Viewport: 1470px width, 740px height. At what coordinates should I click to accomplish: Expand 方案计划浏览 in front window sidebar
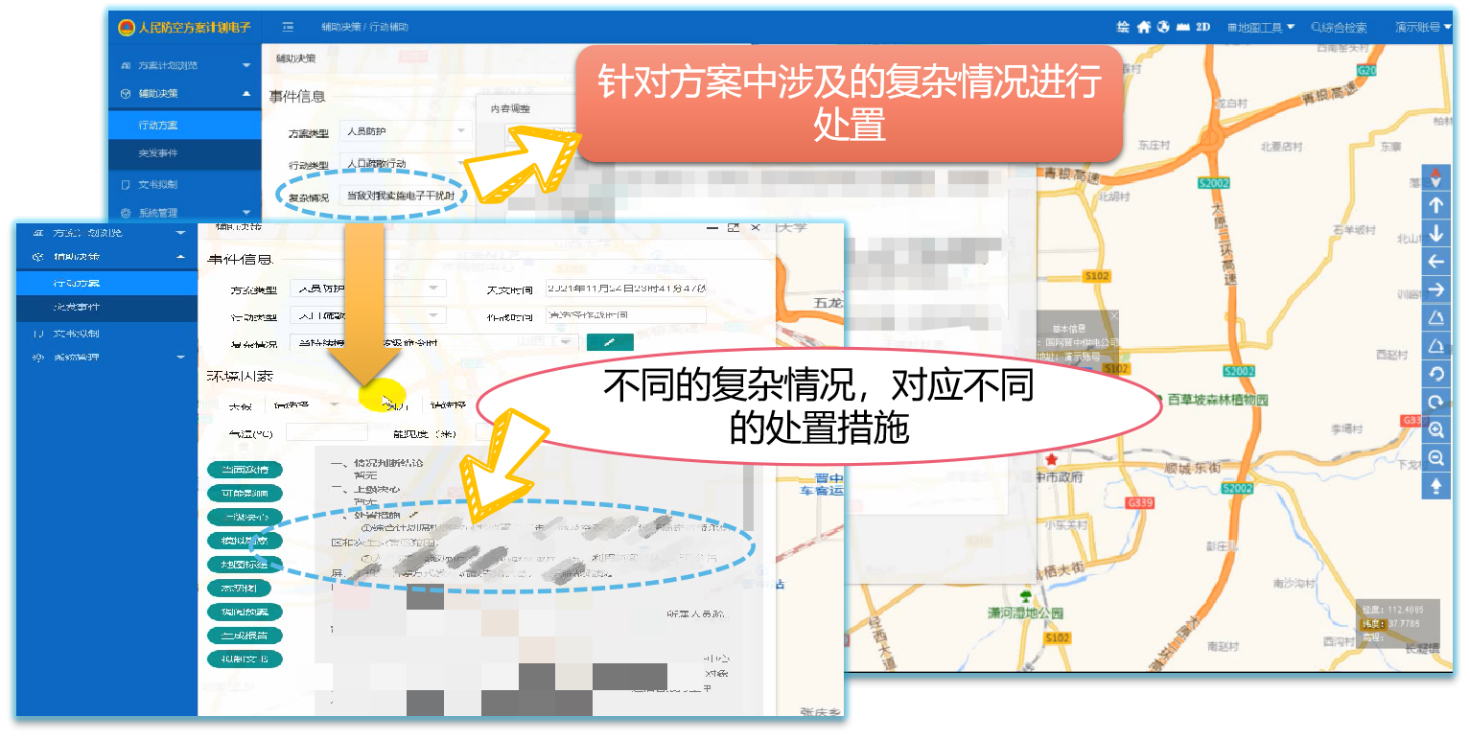point(106,233)
